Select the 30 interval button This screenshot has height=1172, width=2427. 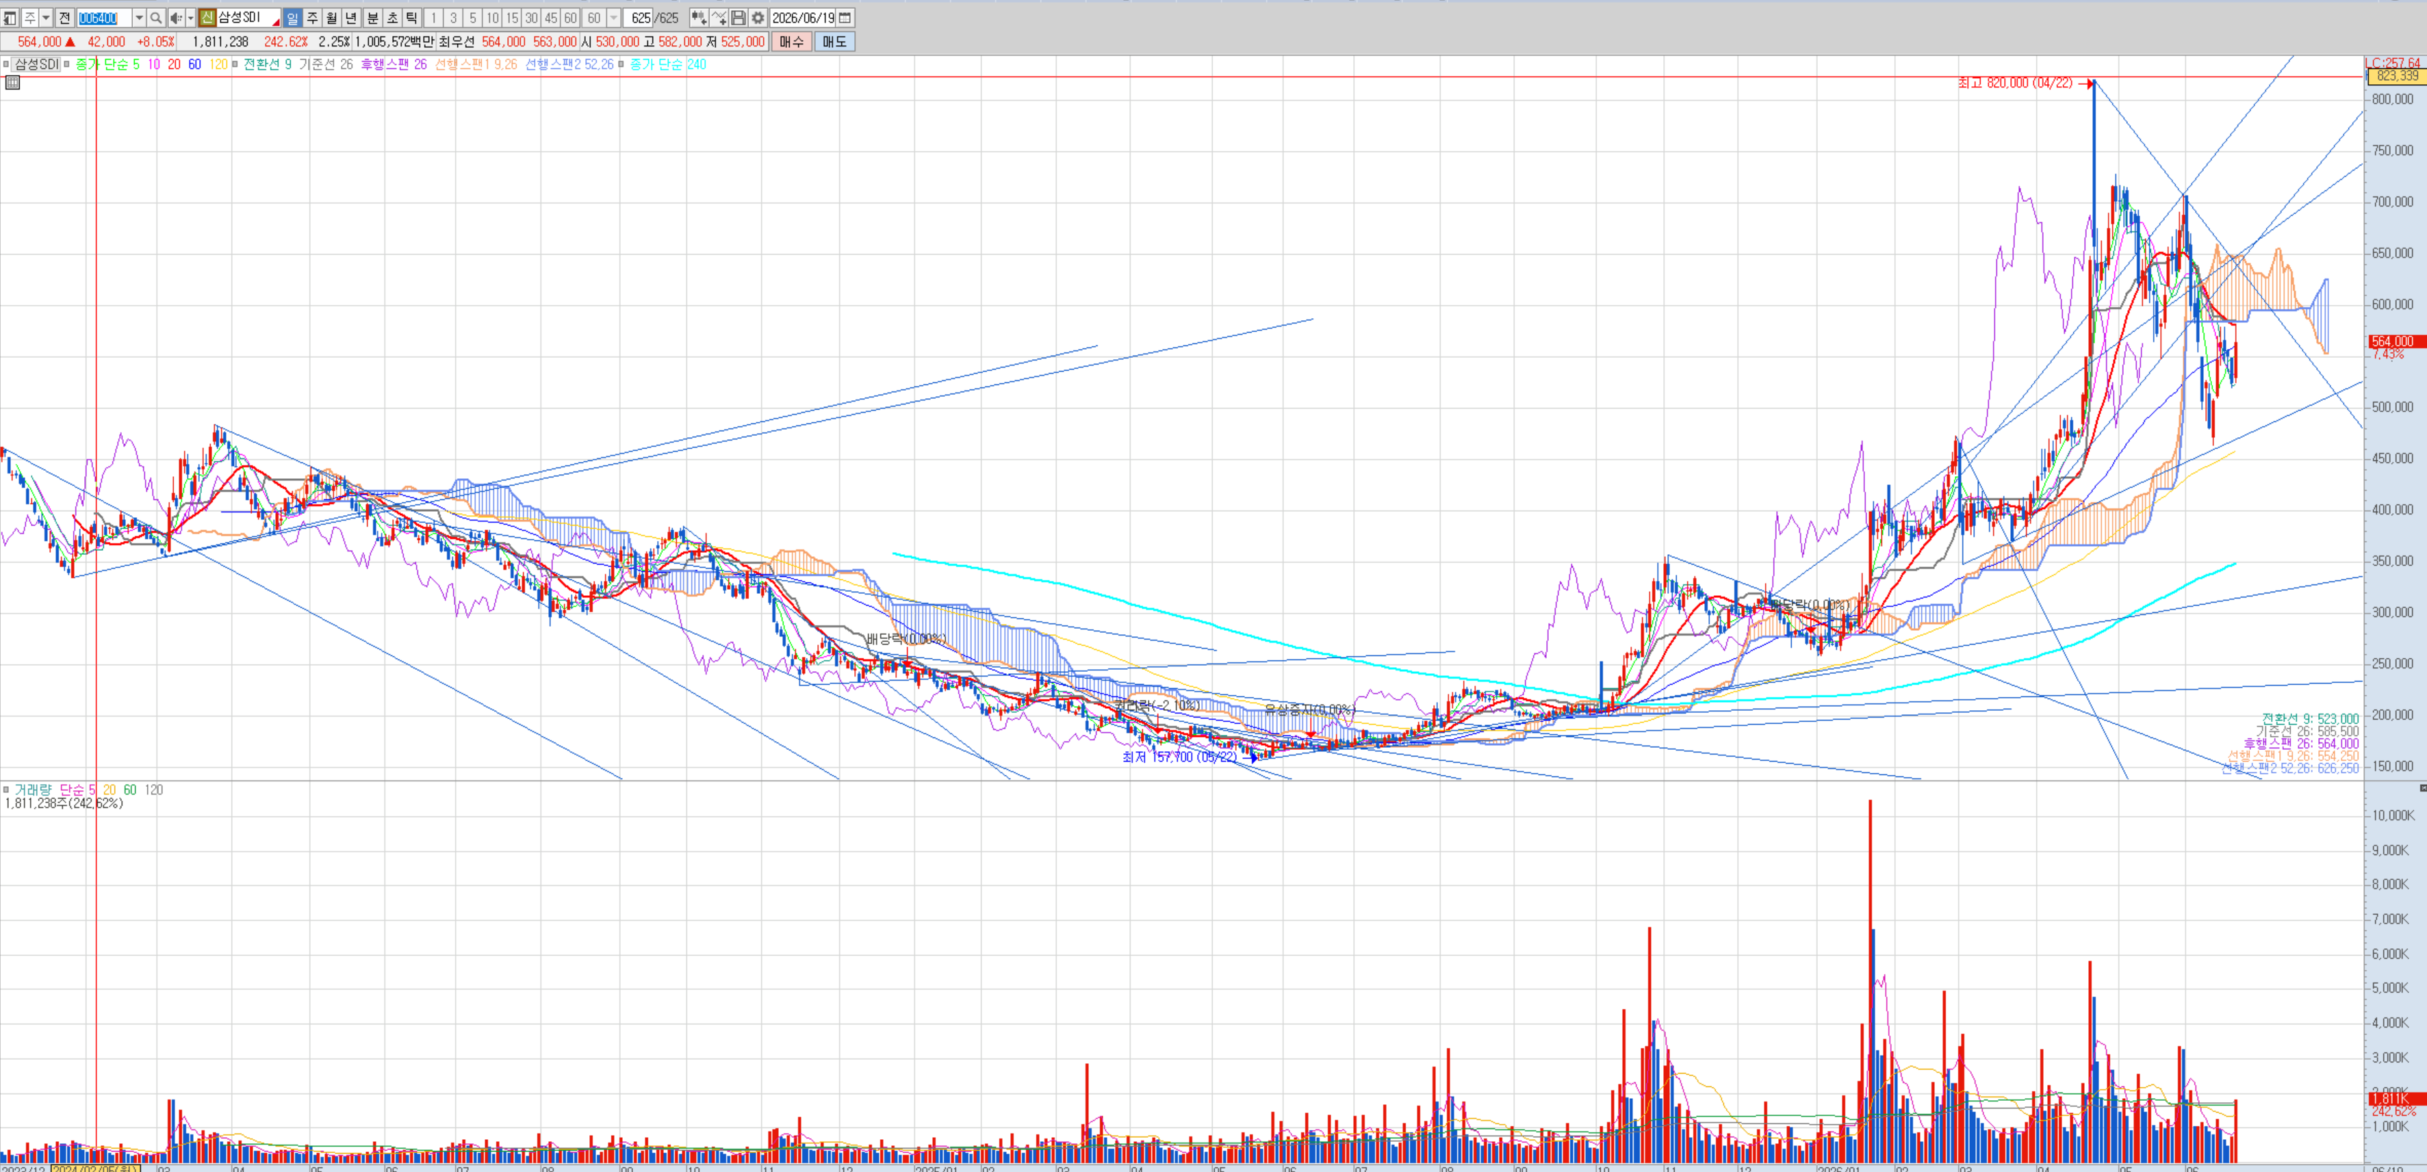532,18
